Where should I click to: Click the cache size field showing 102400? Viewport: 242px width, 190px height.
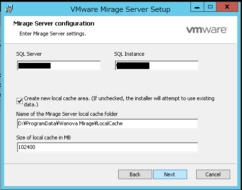pos(107,147)
